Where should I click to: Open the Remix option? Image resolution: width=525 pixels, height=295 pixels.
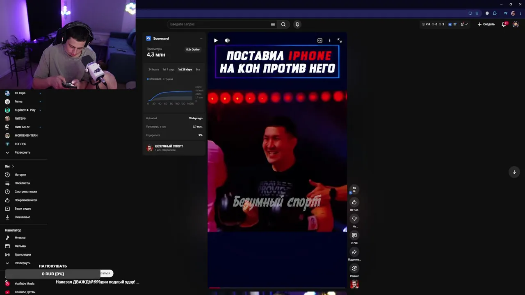354,268
